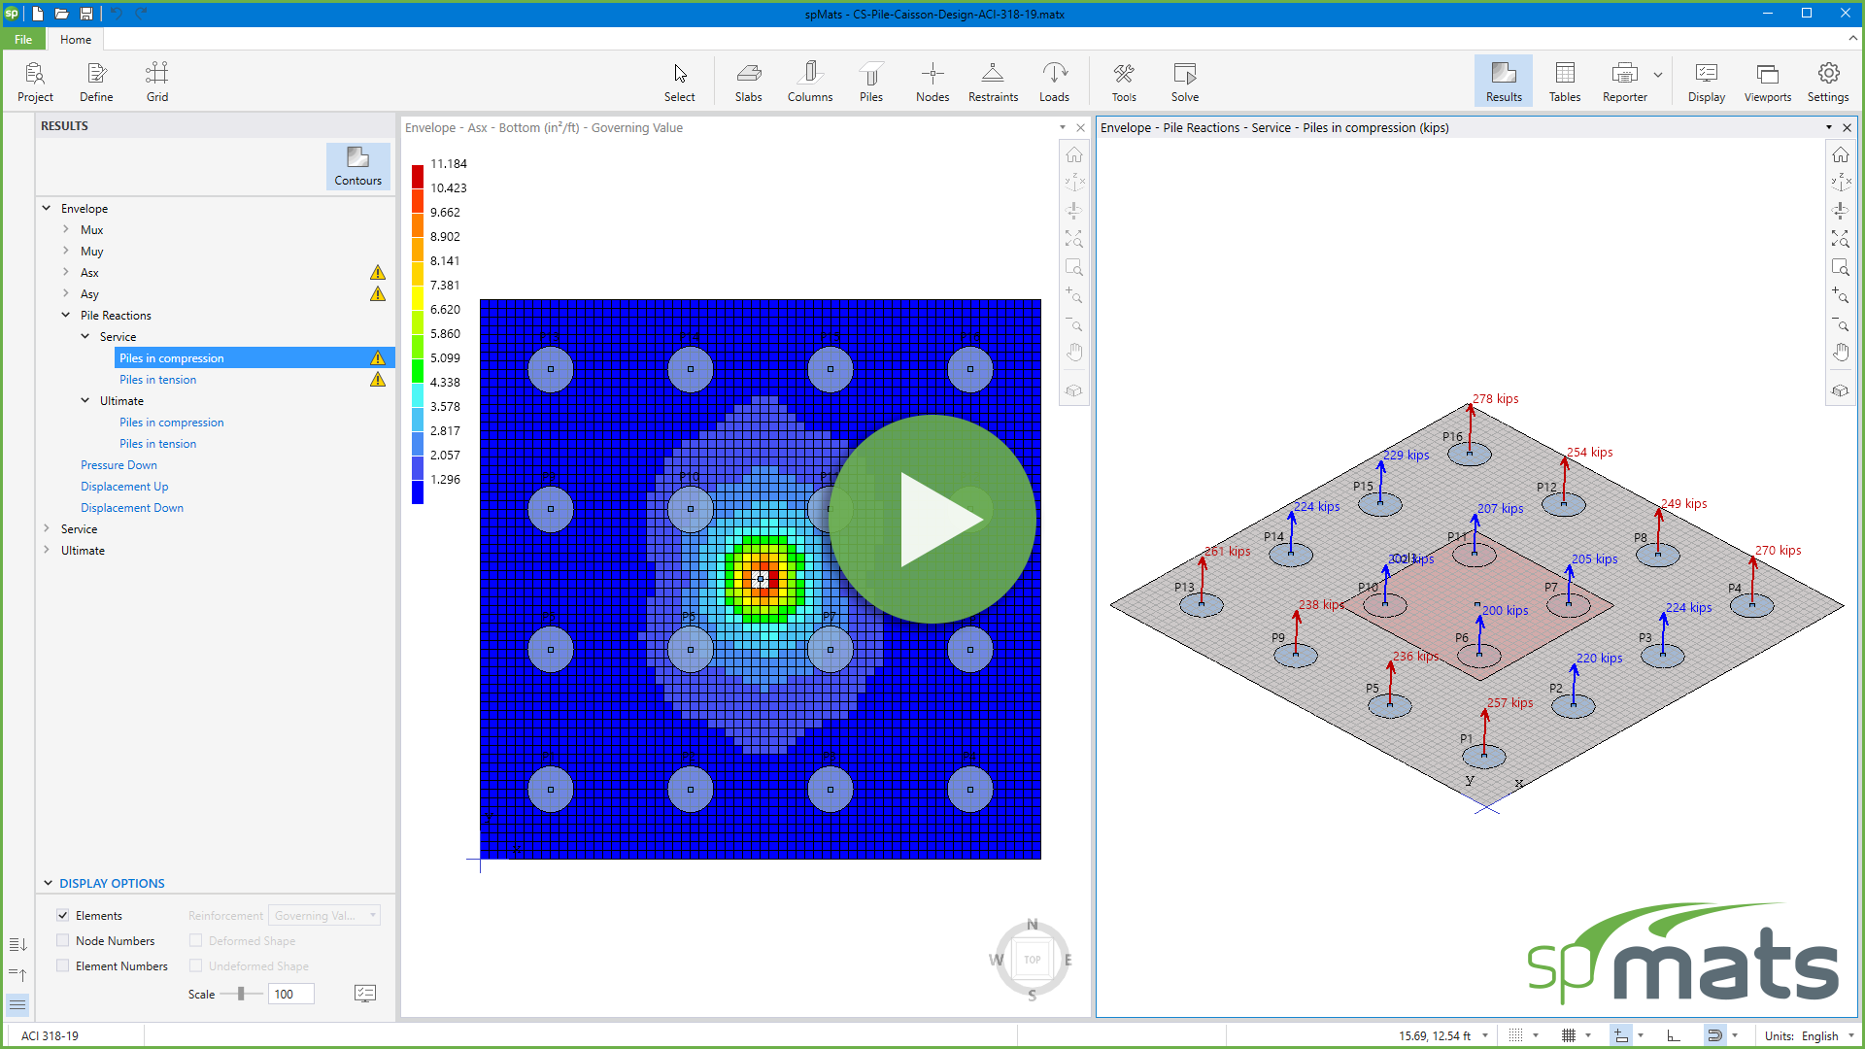Switch to the Home ribbon tab
The width and height of the screenshot is (1865, 1049).
click(75, 40)
